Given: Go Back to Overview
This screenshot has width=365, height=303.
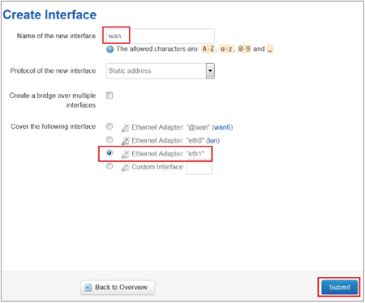Looking at the screenshot, I should coord(118,288).
